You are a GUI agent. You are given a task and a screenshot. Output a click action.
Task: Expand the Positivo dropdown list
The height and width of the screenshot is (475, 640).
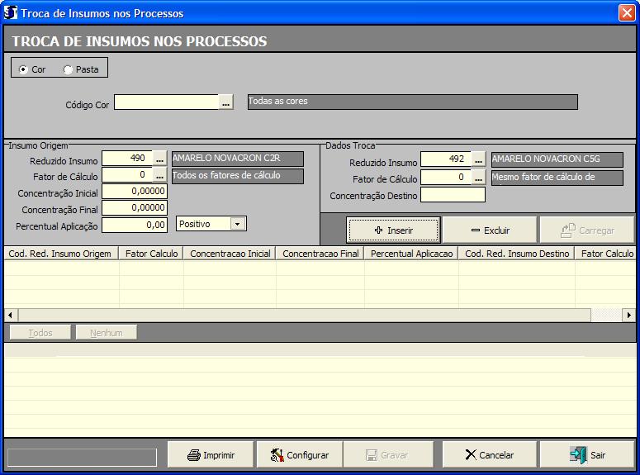point(238,224)
